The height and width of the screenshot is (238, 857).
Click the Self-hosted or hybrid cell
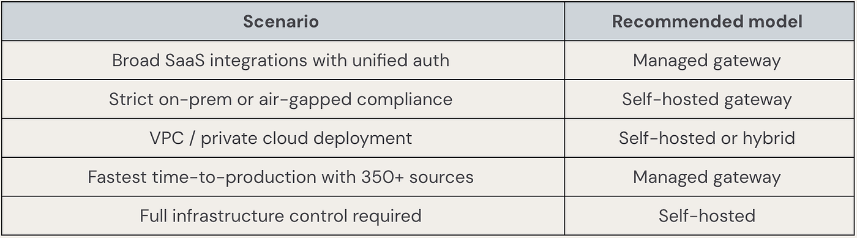pyautogui.click(x=707, y=138)
